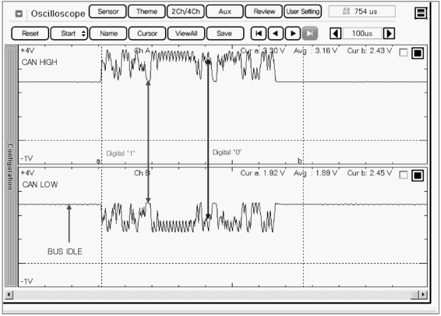
Task: Open the list icon at top right
Action: point(420,13)
